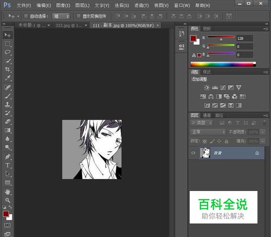The width and height of the screenshot is (271, 237).
Task: Select the Blur tool
Action: tap(8, 139)
